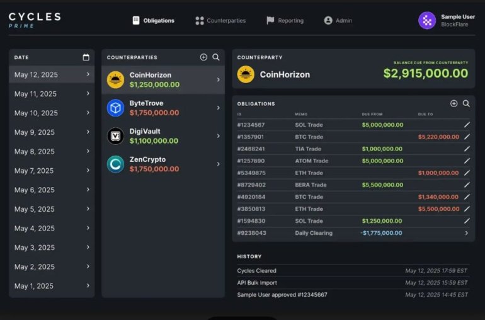Click Sample User name label
This screenshot has width=485, height=320.
click(458, 17)
